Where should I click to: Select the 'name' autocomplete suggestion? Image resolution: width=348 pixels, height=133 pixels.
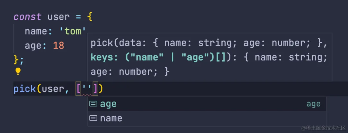(111, 118)
